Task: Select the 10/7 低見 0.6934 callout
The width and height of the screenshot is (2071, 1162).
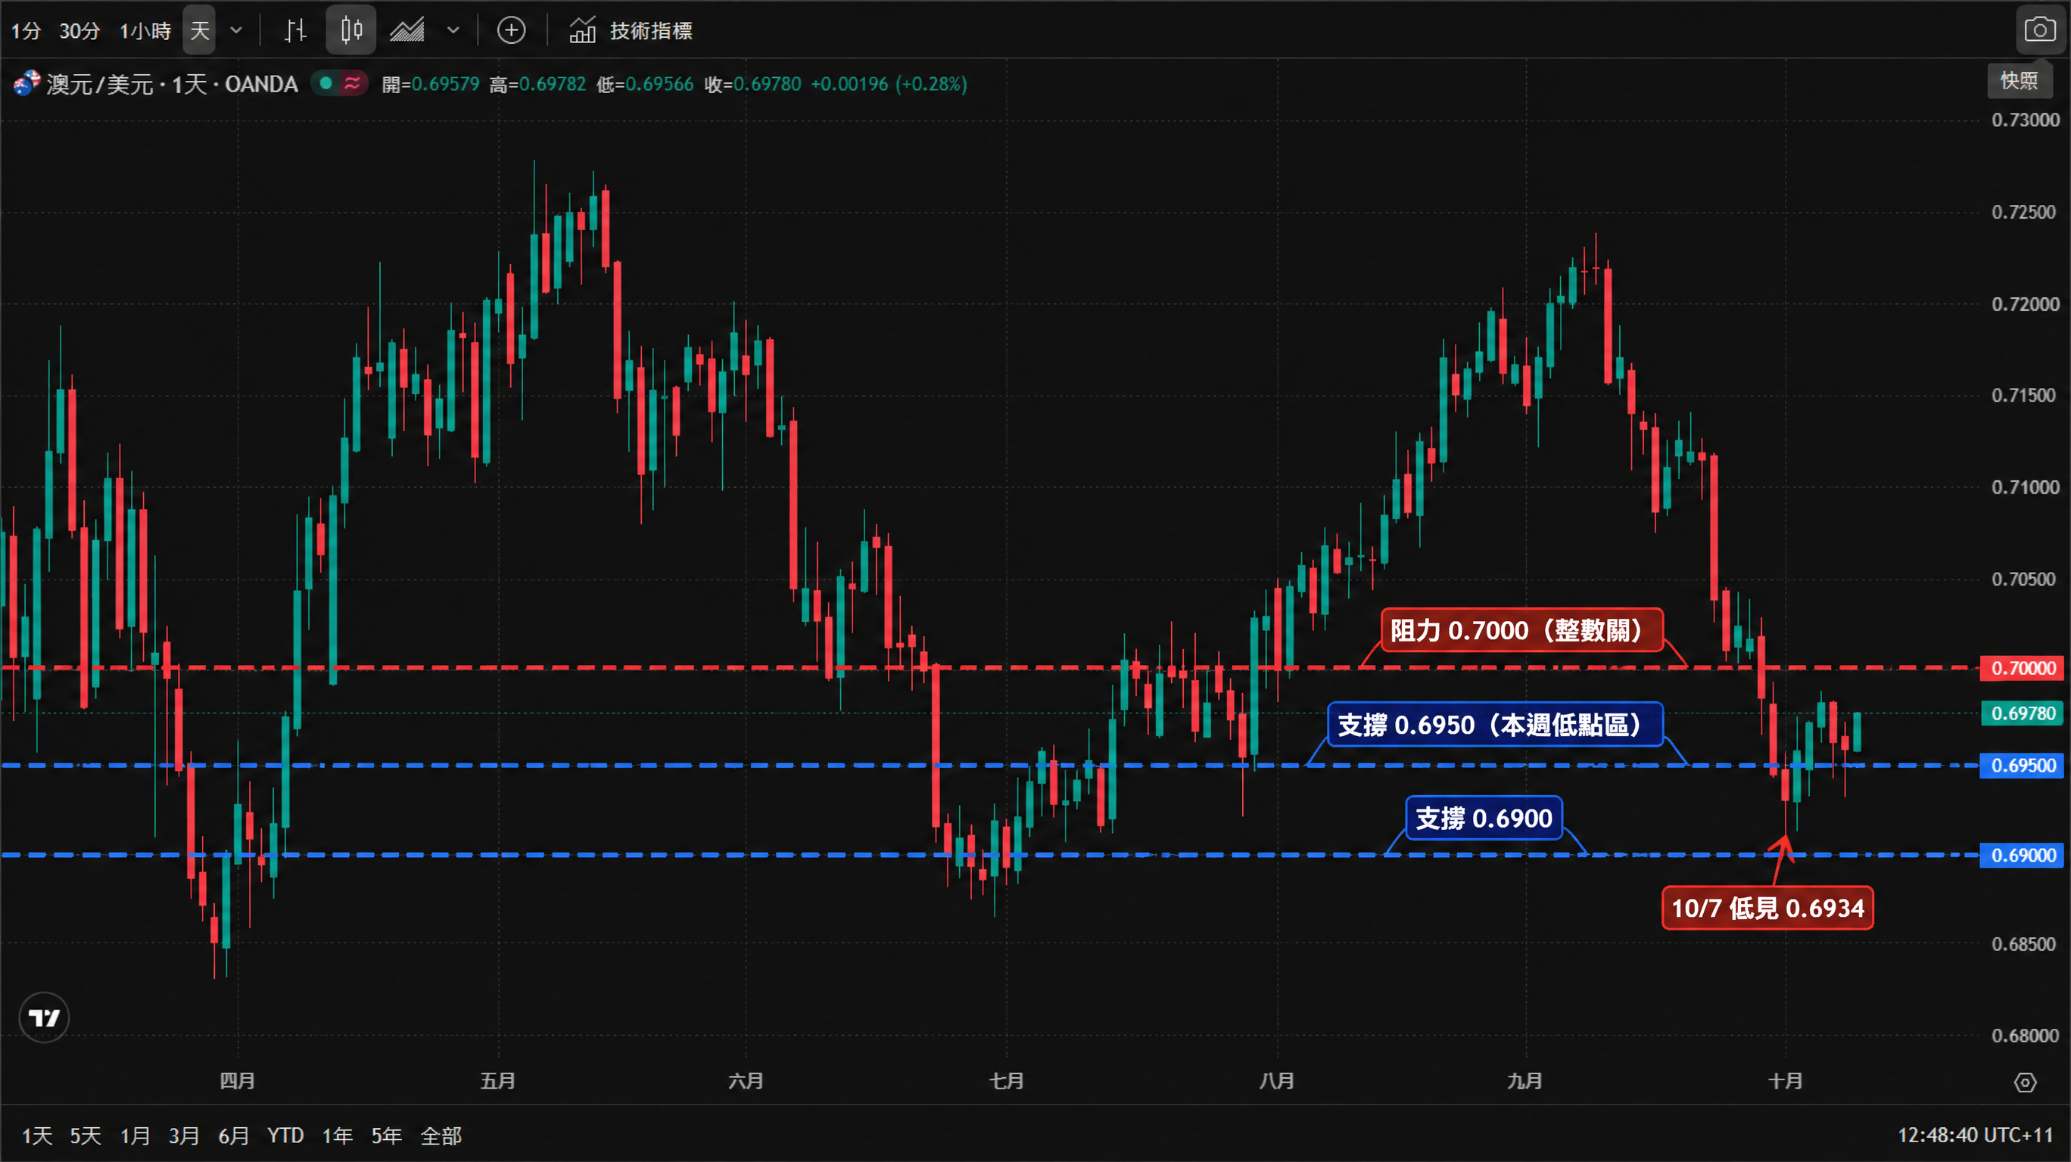Action: (1767, 908)
